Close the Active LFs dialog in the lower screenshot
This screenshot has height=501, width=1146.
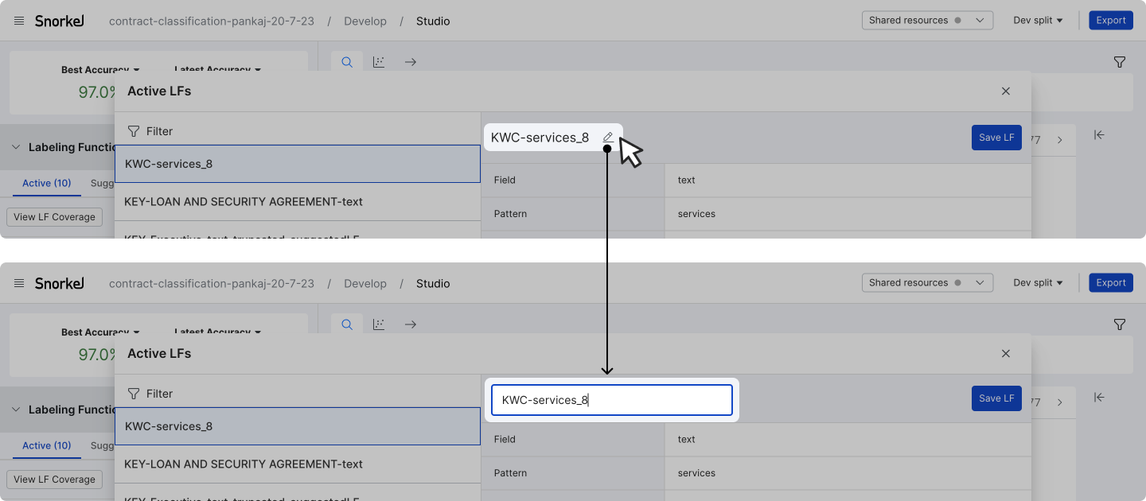(x=1006, y=354)
